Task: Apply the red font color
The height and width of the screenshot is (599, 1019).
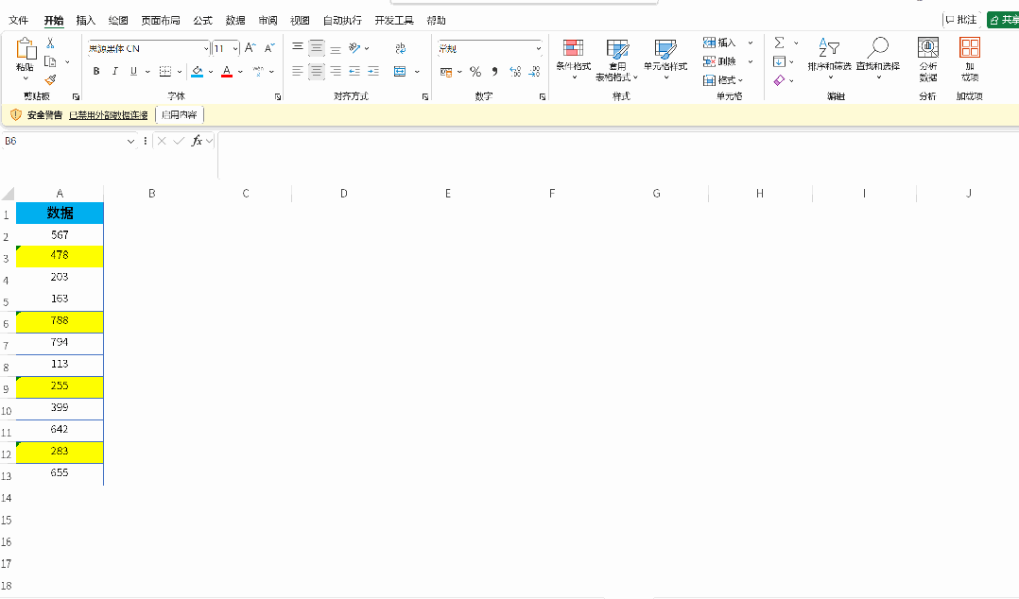Action: point(227,72)
